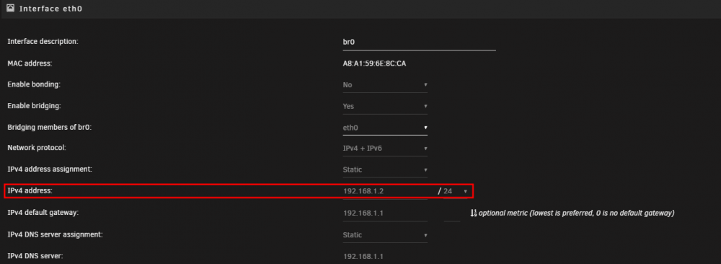Select the MAC address value A8:A1:59:6E:8C:CA

click(374, 63)
